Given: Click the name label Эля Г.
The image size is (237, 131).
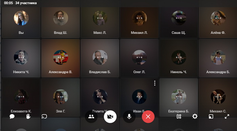Looking at the screenshot, I should click(61, 111).
